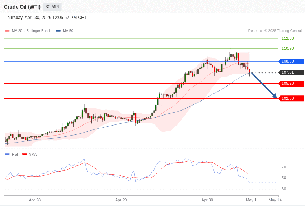Click the 105.20 red support tag
Image resolution: width=305 pixels, height=206 pixels.
(x=291, y=84)
